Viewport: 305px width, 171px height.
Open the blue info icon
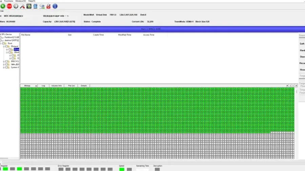[55, 6]
